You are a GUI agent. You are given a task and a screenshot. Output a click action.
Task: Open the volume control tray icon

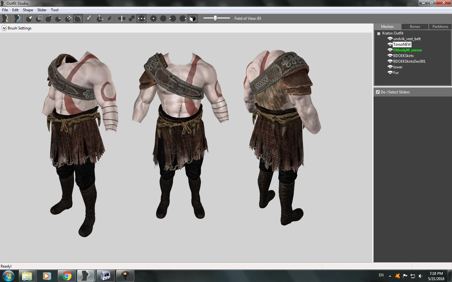421,276
